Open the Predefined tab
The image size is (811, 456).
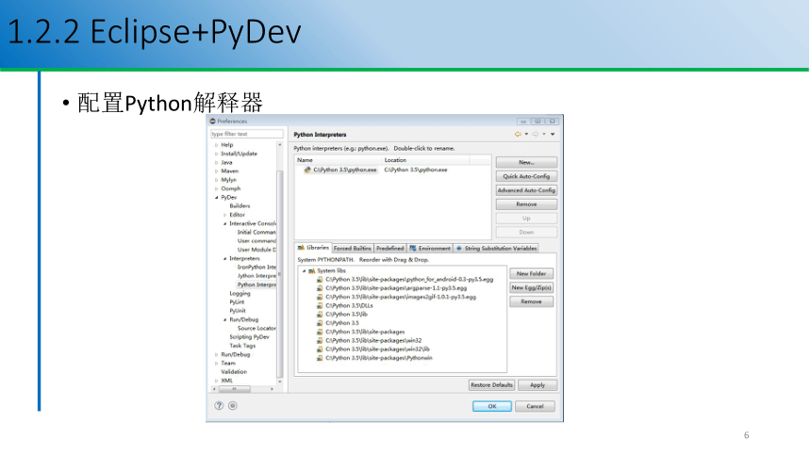[390, 249]
